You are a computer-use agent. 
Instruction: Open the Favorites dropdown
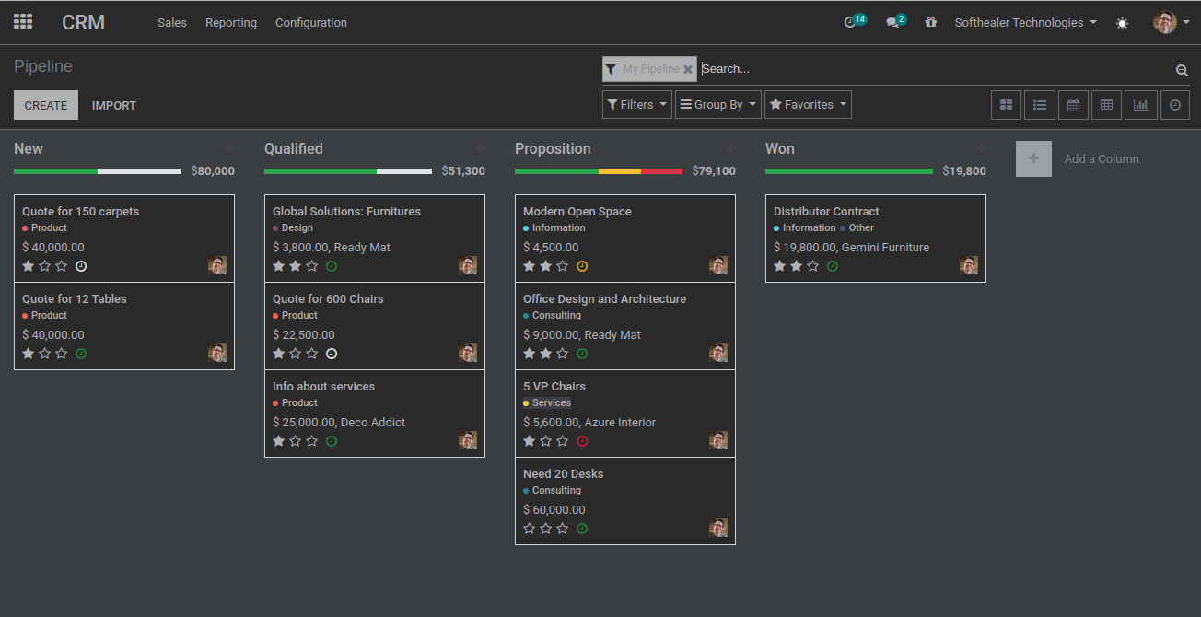click(x=808, y=104)
